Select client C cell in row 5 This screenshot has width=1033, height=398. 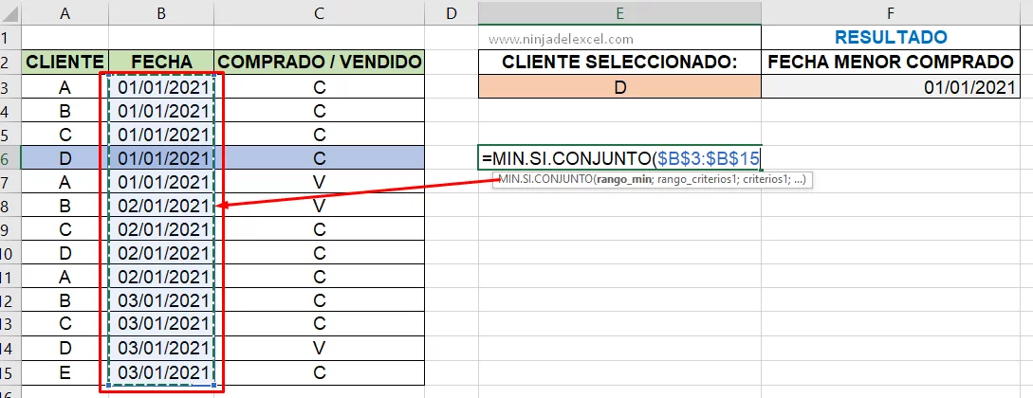point(65,135)
